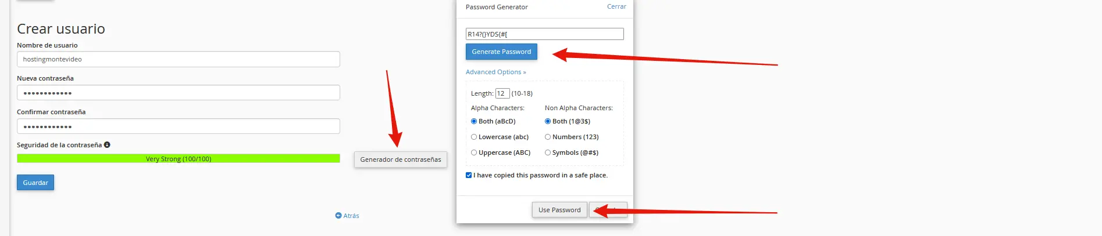The image size is (1102, 236).
Task: Select Uppercase (ABC) radio option
Action: 474,153
